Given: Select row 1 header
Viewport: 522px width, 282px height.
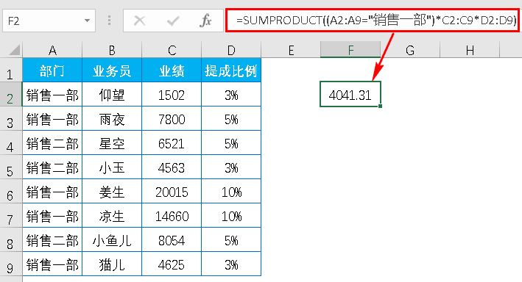Looking at the screenshot, I should tap(10, 70).
